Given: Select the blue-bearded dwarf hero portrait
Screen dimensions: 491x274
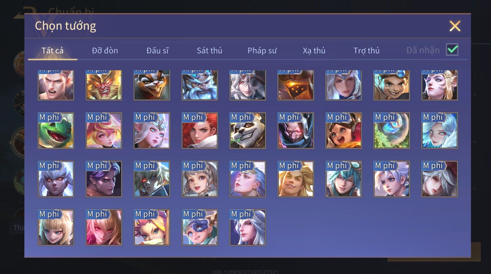Looking at the screenshot, I should tap(200, 85).
